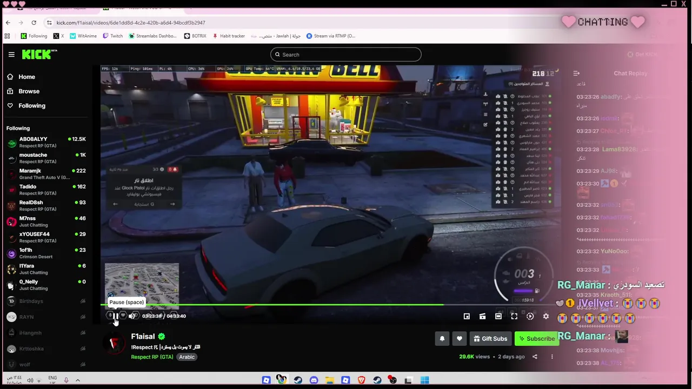This screenshot has width=692, height=389.
Task: Open the three-dot more options menu
Action: [x=552, y=357]
